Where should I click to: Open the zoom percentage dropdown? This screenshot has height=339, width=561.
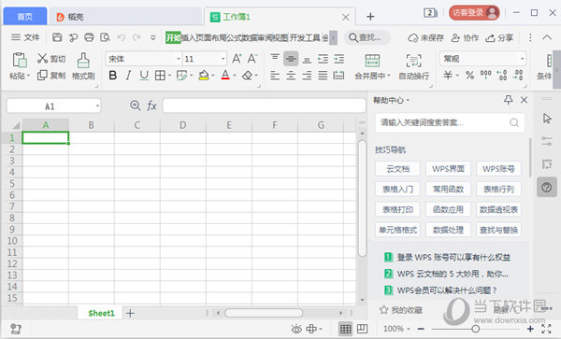(x=409, y=329)
